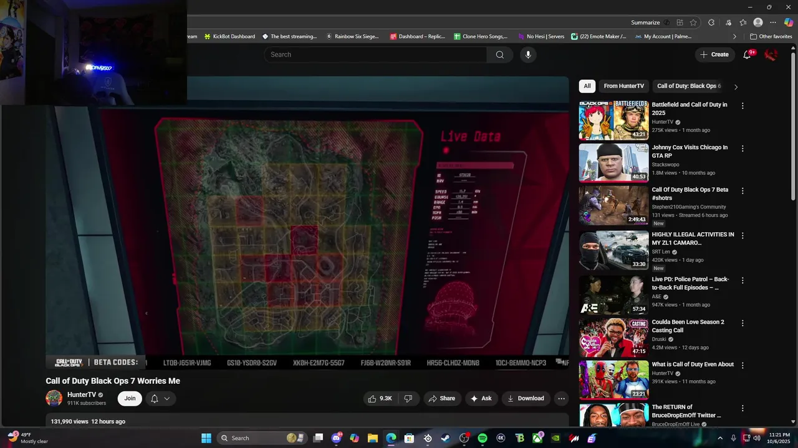Click the HunterTV channel avatar
The image size is (798, 448).
tap(54, 398)
